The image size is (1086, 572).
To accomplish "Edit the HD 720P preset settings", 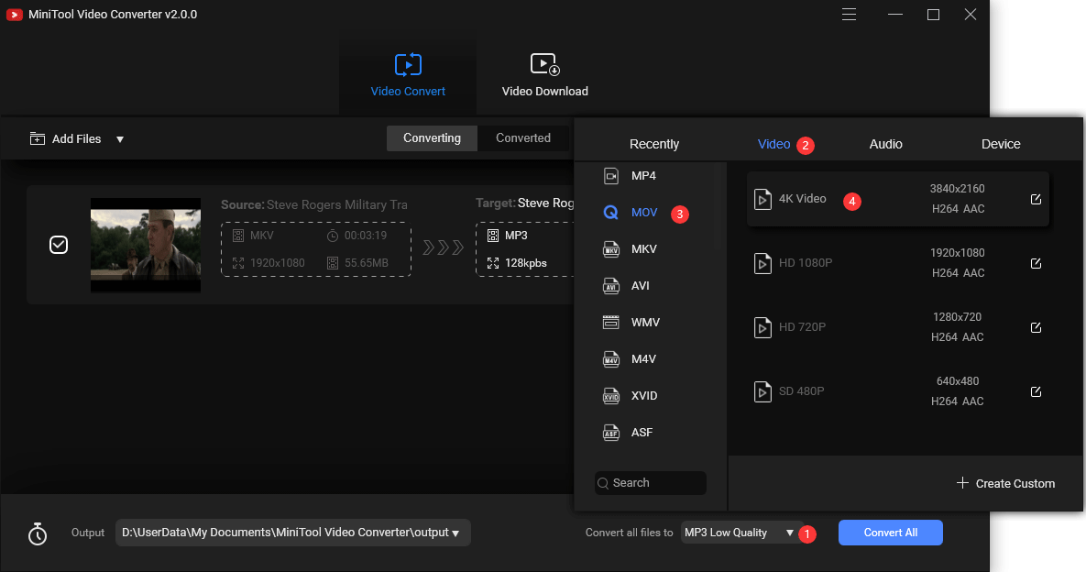I will 1037,327.
